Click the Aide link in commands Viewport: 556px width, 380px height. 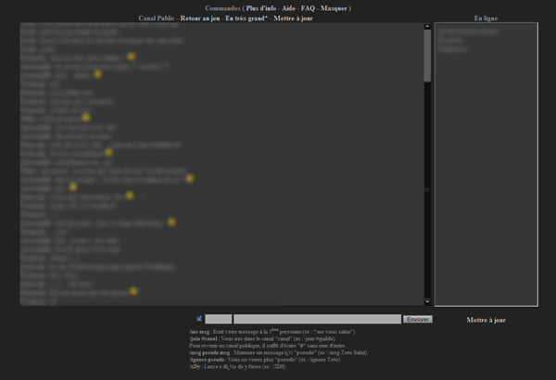(x=288, y=8)
